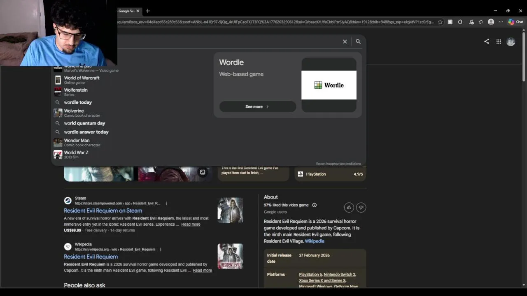Click inside the Google search input field
Screen dimensions: 527x296
pyautogui.click(x=229, y=42)
